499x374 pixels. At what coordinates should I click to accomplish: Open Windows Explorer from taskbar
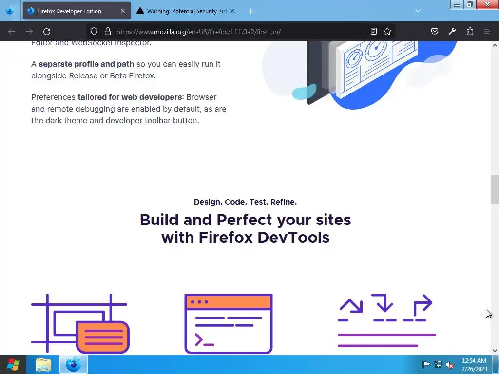click(x=43, y=364)
